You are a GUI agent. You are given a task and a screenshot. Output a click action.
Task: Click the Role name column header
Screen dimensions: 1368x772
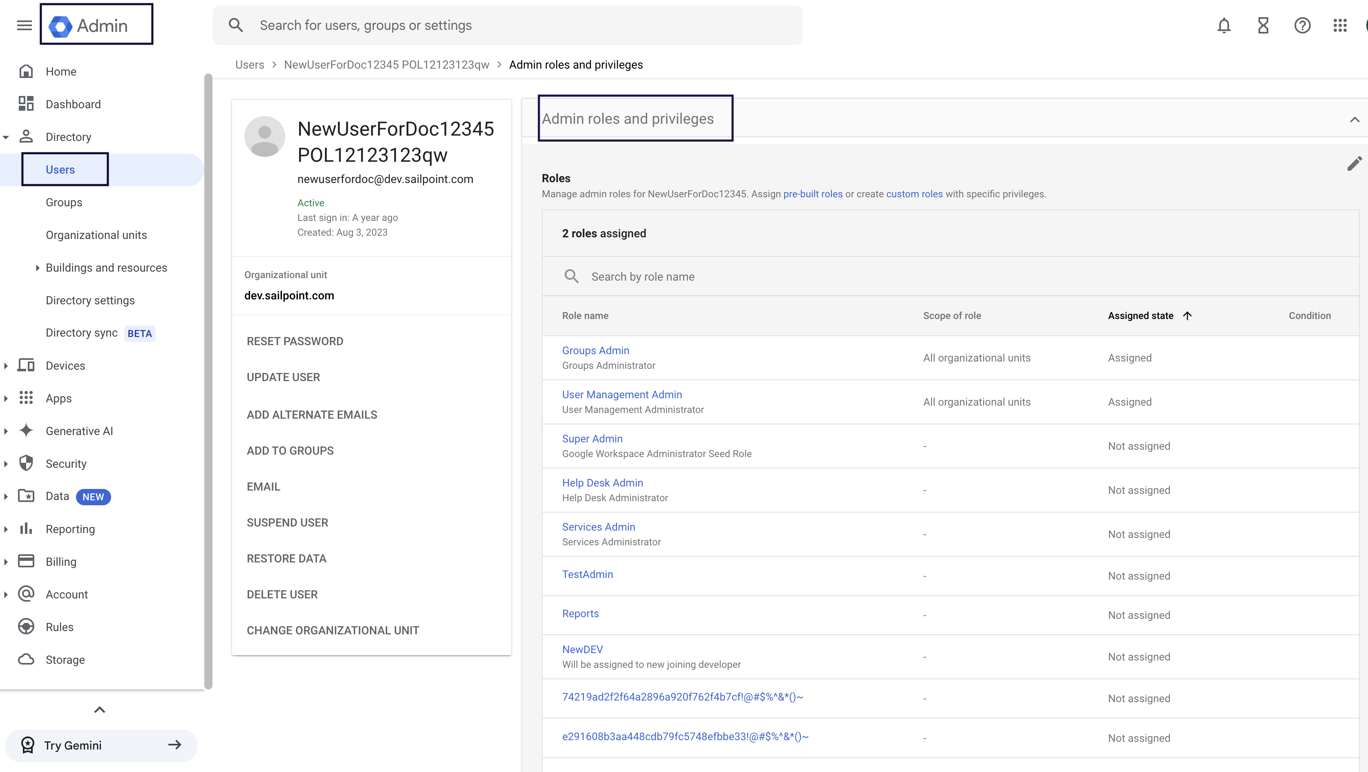click(x=585, y=315)
